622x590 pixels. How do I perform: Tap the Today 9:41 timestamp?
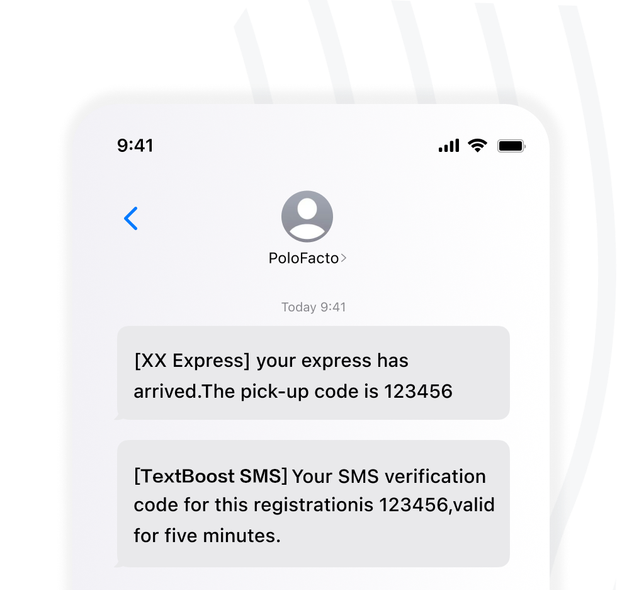[x=314, y=307]
